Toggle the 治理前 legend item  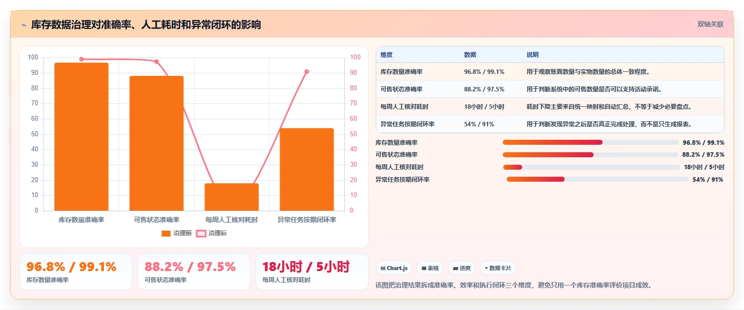(x=177, y=233)
